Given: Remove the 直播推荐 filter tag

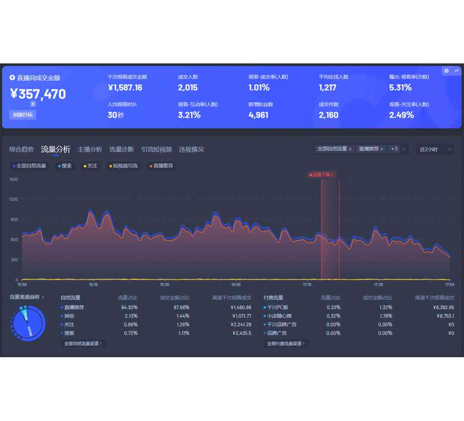Looking at the screenshot, I should click(x=382, y=149).
